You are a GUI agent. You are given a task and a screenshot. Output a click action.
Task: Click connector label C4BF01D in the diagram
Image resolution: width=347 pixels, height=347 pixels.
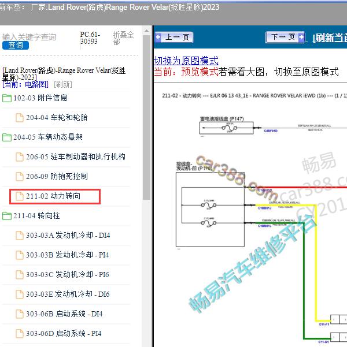(271, 131)
